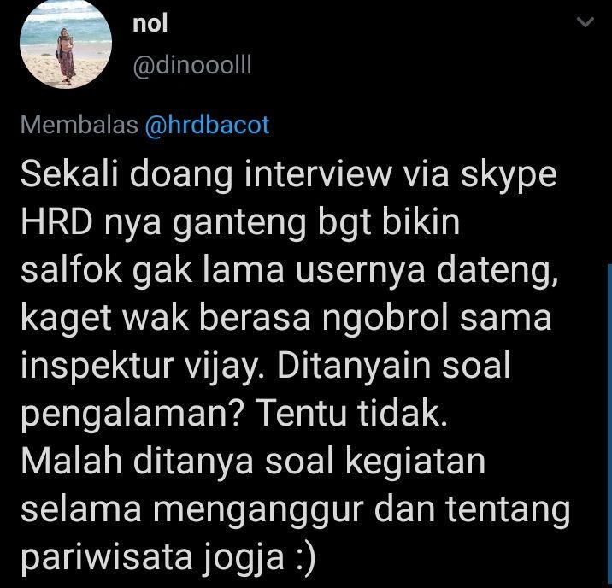Open the profile via display name nol
This screenshot has width=612, height=588.
150,23
